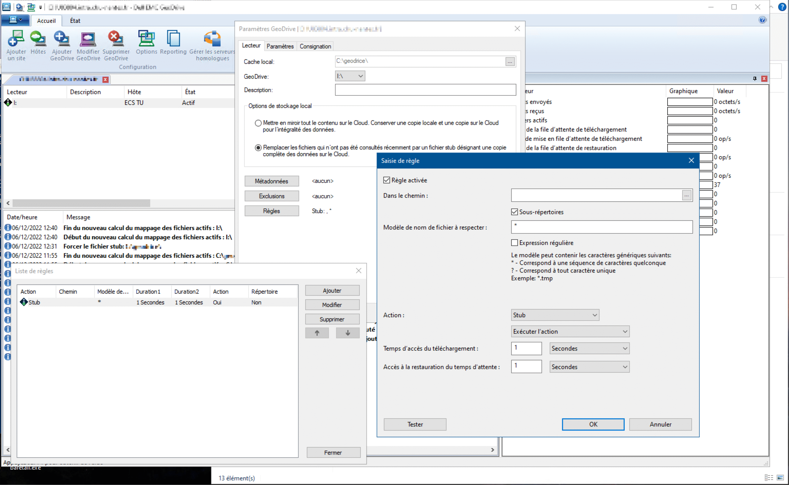
Task: Toggle the Sous-répertoires checkbox
Action: click(514, 212)
